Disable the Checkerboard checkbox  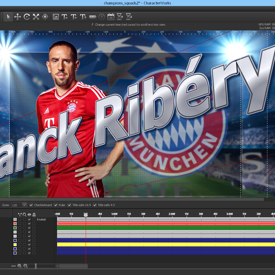[31, 205]
